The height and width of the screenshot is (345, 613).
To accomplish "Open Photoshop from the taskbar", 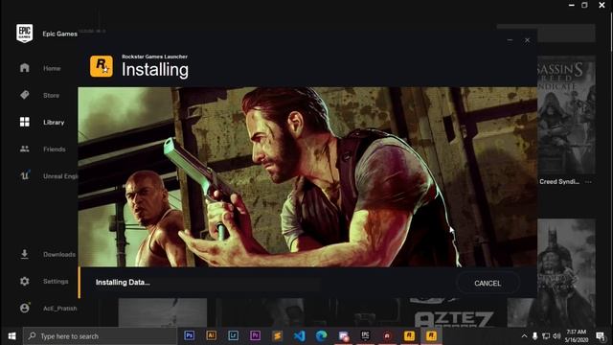I will click(190, 335).
